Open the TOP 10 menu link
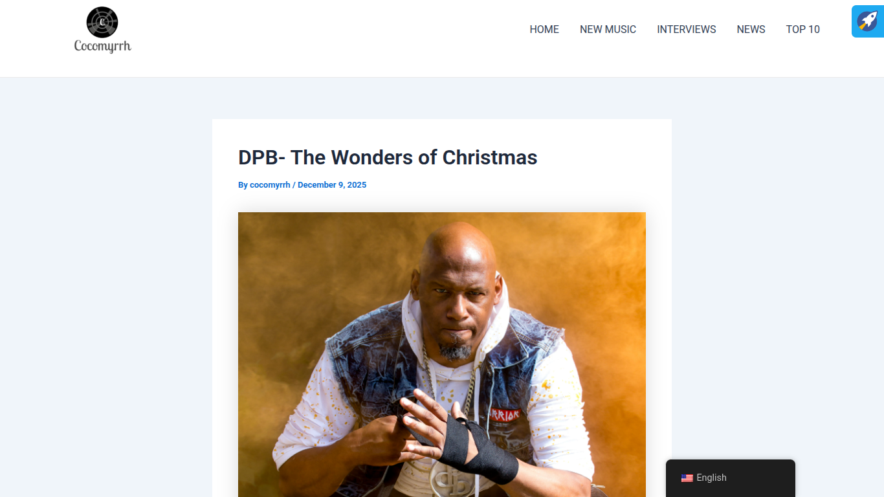The image size is (884, 497). [x=803, y=29]
